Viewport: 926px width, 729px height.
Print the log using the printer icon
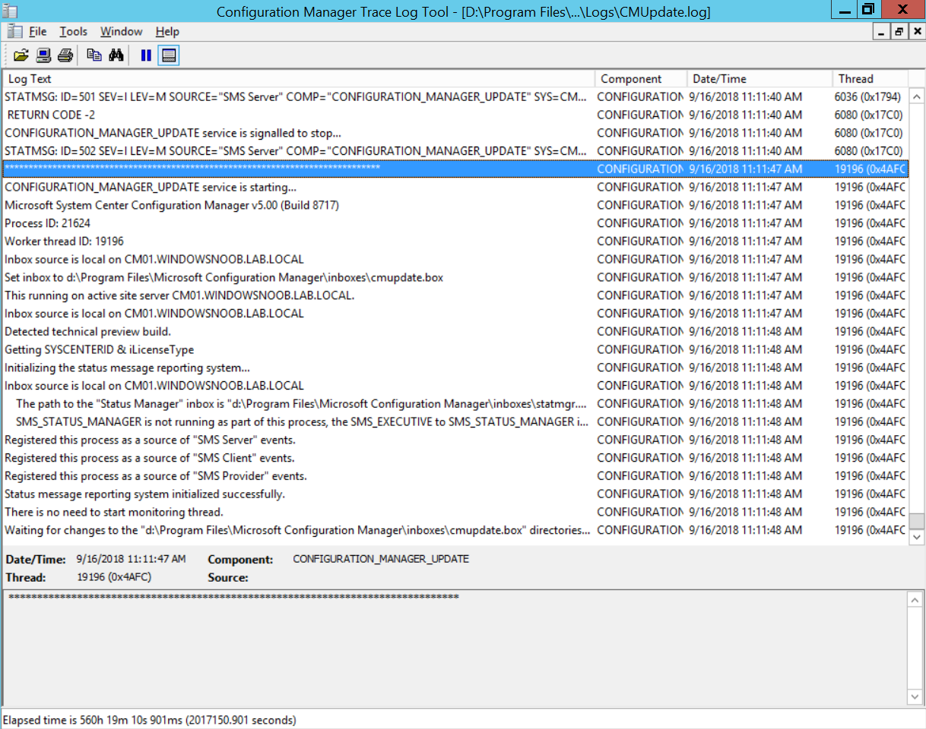click(65, 55)
